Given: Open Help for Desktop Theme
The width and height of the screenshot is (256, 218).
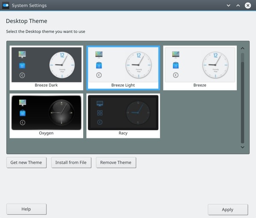Looking at the screenshot, I should [26, 209].
